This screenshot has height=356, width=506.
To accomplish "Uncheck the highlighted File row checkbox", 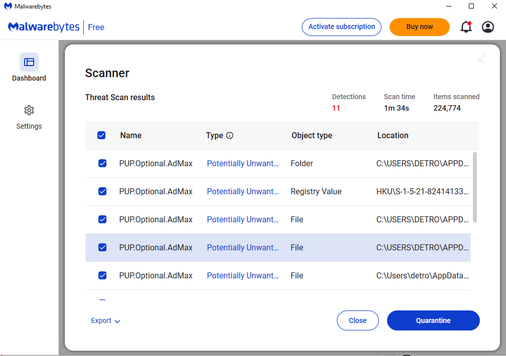I will (102, 247).
